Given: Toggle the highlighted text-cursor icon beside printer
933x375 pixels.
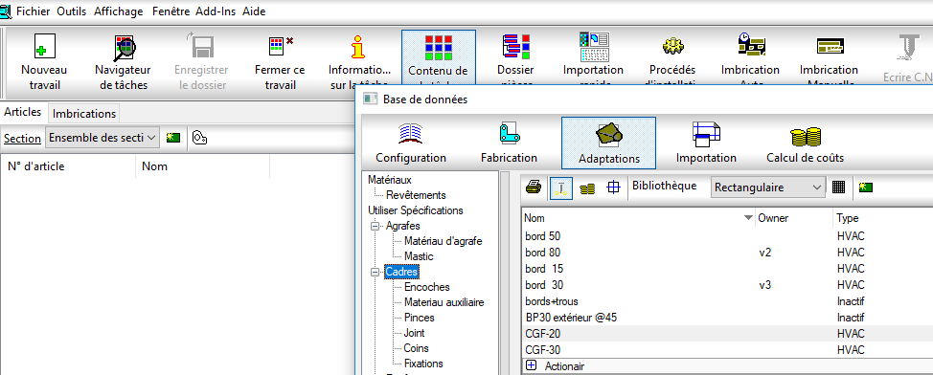Looking at the screenshot, I should 561,187.
